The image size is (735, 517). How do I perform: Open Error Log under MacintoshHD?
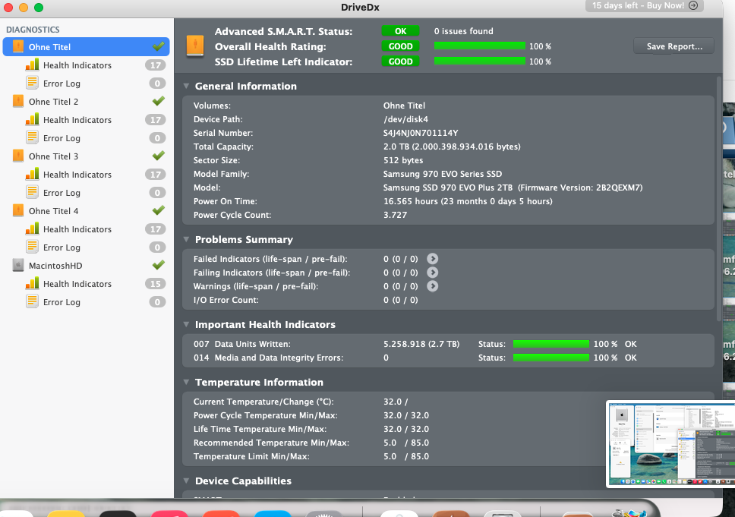pyautogui.click(x=62, y=302)
